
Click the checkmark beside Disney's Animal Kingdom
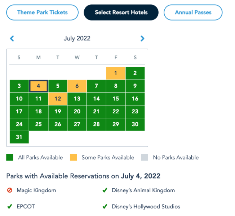pos(105,190)
